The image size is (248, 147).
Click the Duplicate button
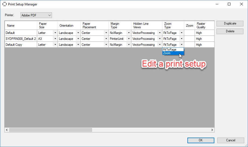click(x=230, y=23)
